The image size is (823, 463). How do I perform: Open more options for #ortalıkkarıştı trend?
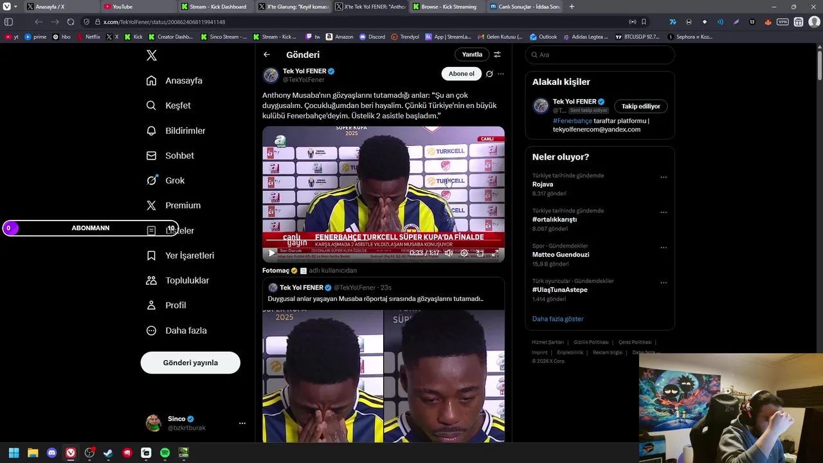pos(664,212)
